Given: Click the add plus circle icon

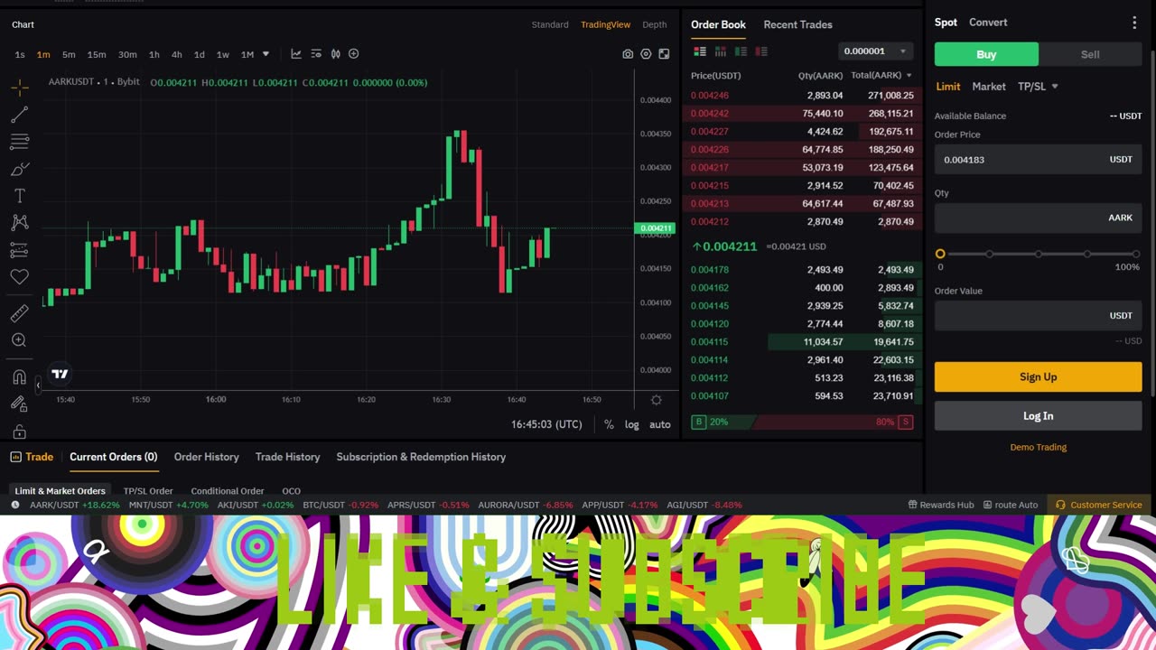Looking at the screenshot, I should click(354, 54).
